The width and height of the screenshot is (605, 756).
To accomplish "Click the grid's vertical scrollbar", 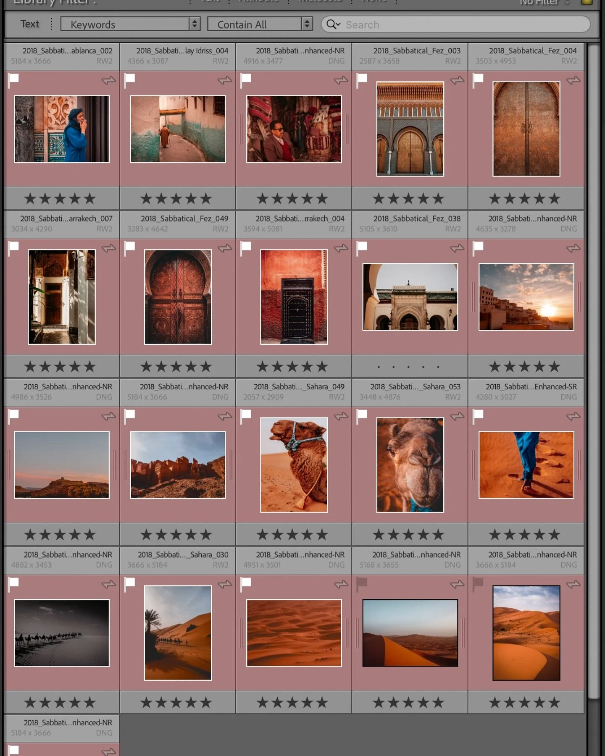I will (x=593, y=372).
